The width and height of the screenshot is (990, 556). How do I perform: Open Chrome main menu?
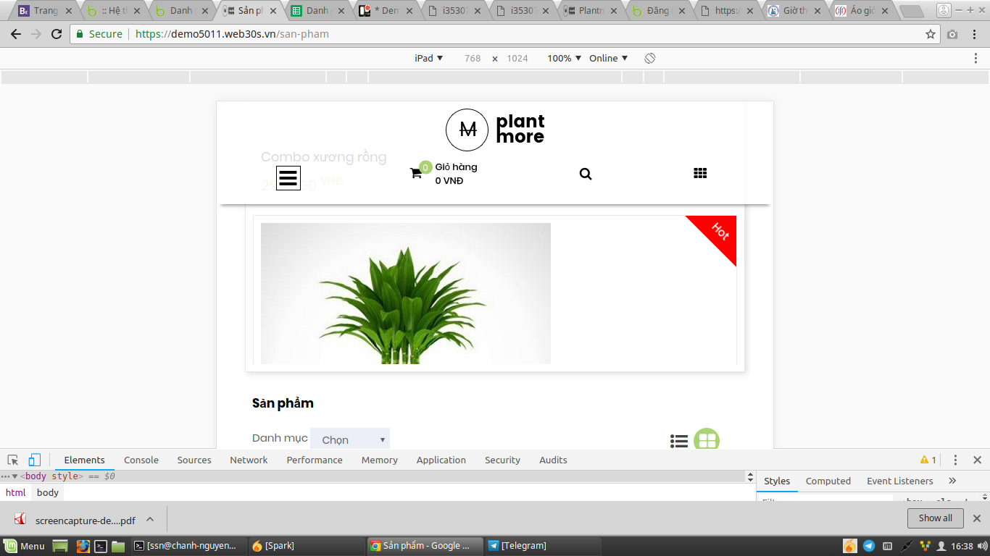pos(976,34)
